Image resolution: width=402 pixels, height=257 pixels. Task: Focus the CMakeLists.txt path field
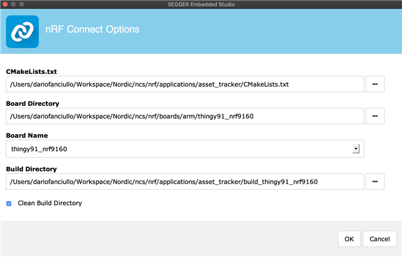185,84
